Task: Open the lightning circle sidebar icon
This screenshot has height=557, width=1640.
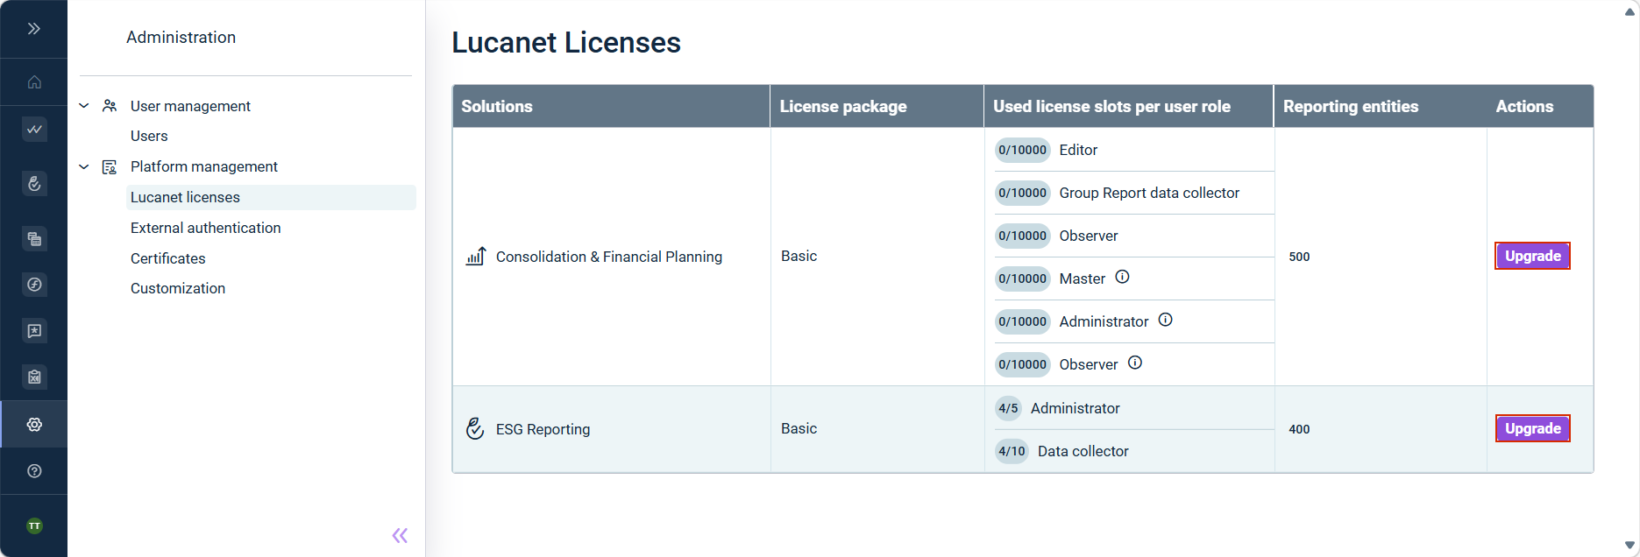Action: (34, 285)
